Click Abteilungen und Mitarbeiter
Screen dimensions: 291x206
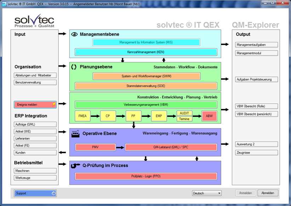click(x=35, y=75)
